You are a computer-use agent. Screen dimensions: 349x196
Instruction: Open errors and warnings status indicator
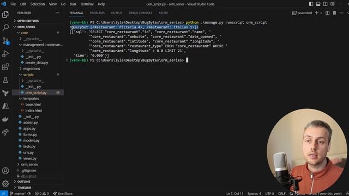(41, 194)
